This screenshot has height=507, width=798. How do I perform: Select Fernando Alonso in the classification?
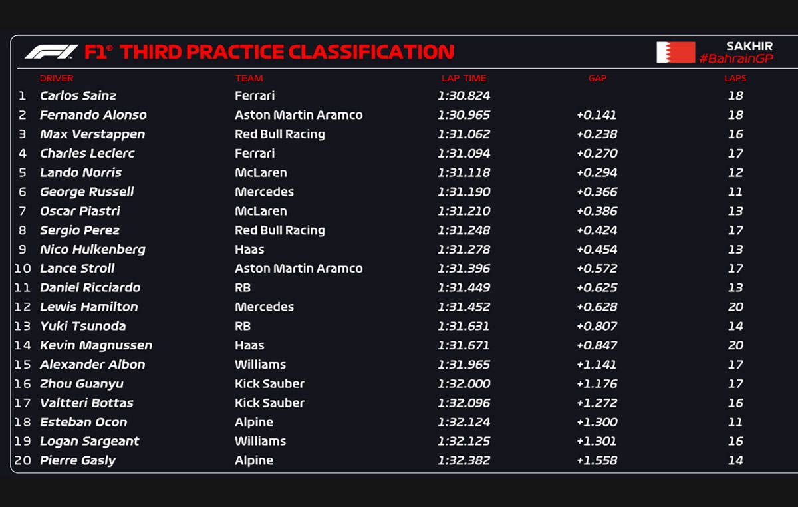click(x=93, y=115)
